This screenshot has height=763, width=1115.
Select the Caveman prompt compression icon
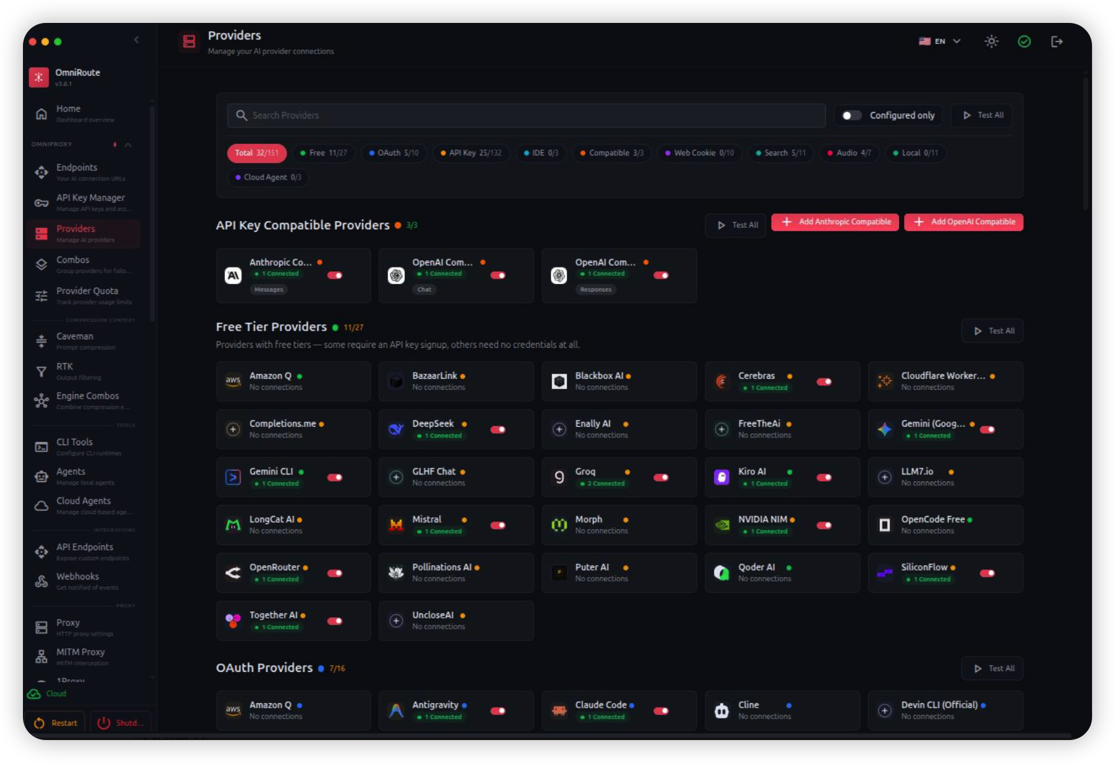pos(41,341)
